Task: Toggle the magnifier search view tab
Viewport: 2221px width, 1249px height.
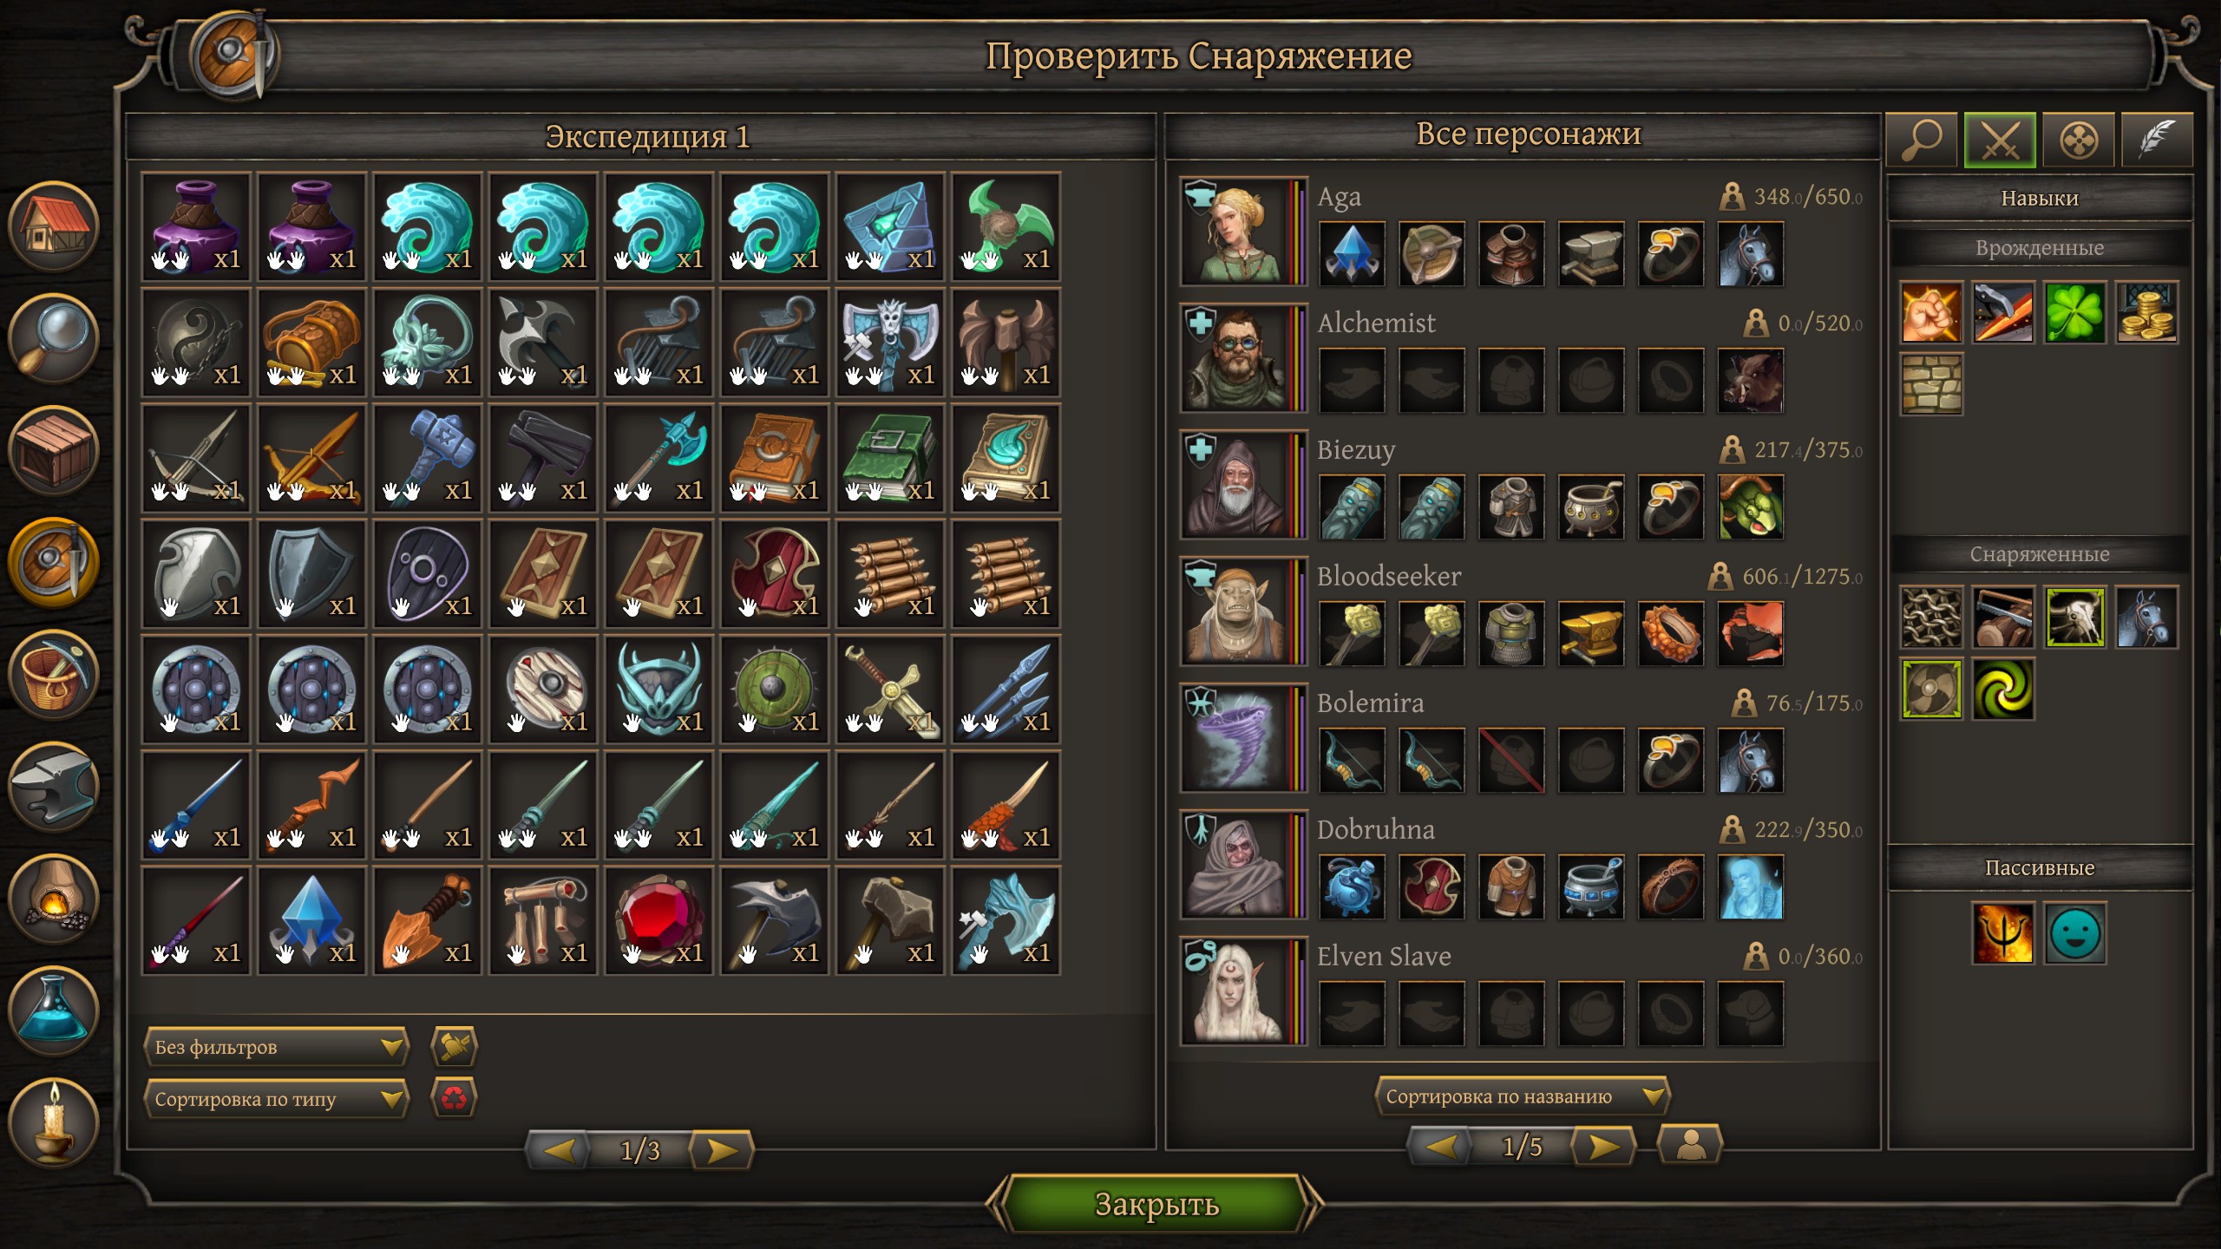Action: (1922, 140)
